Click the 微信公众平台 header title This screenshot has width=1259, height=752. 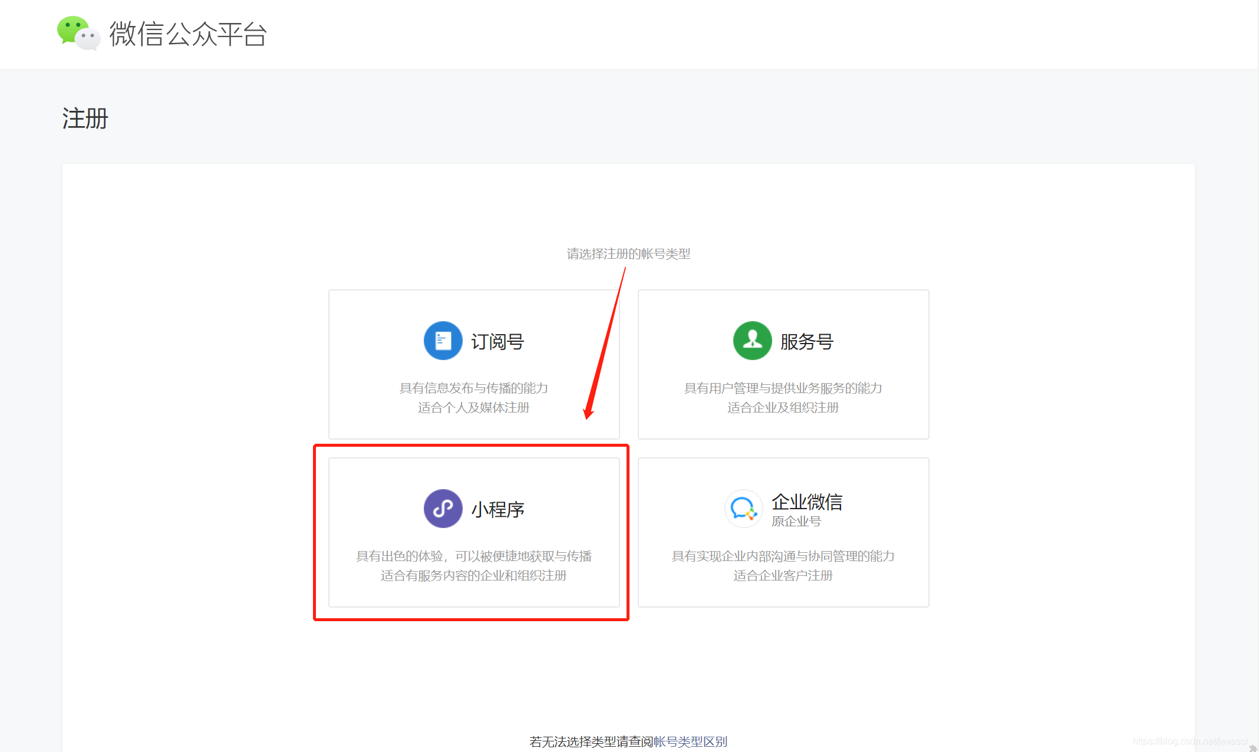pyautogui.click(x=188, y=34)
